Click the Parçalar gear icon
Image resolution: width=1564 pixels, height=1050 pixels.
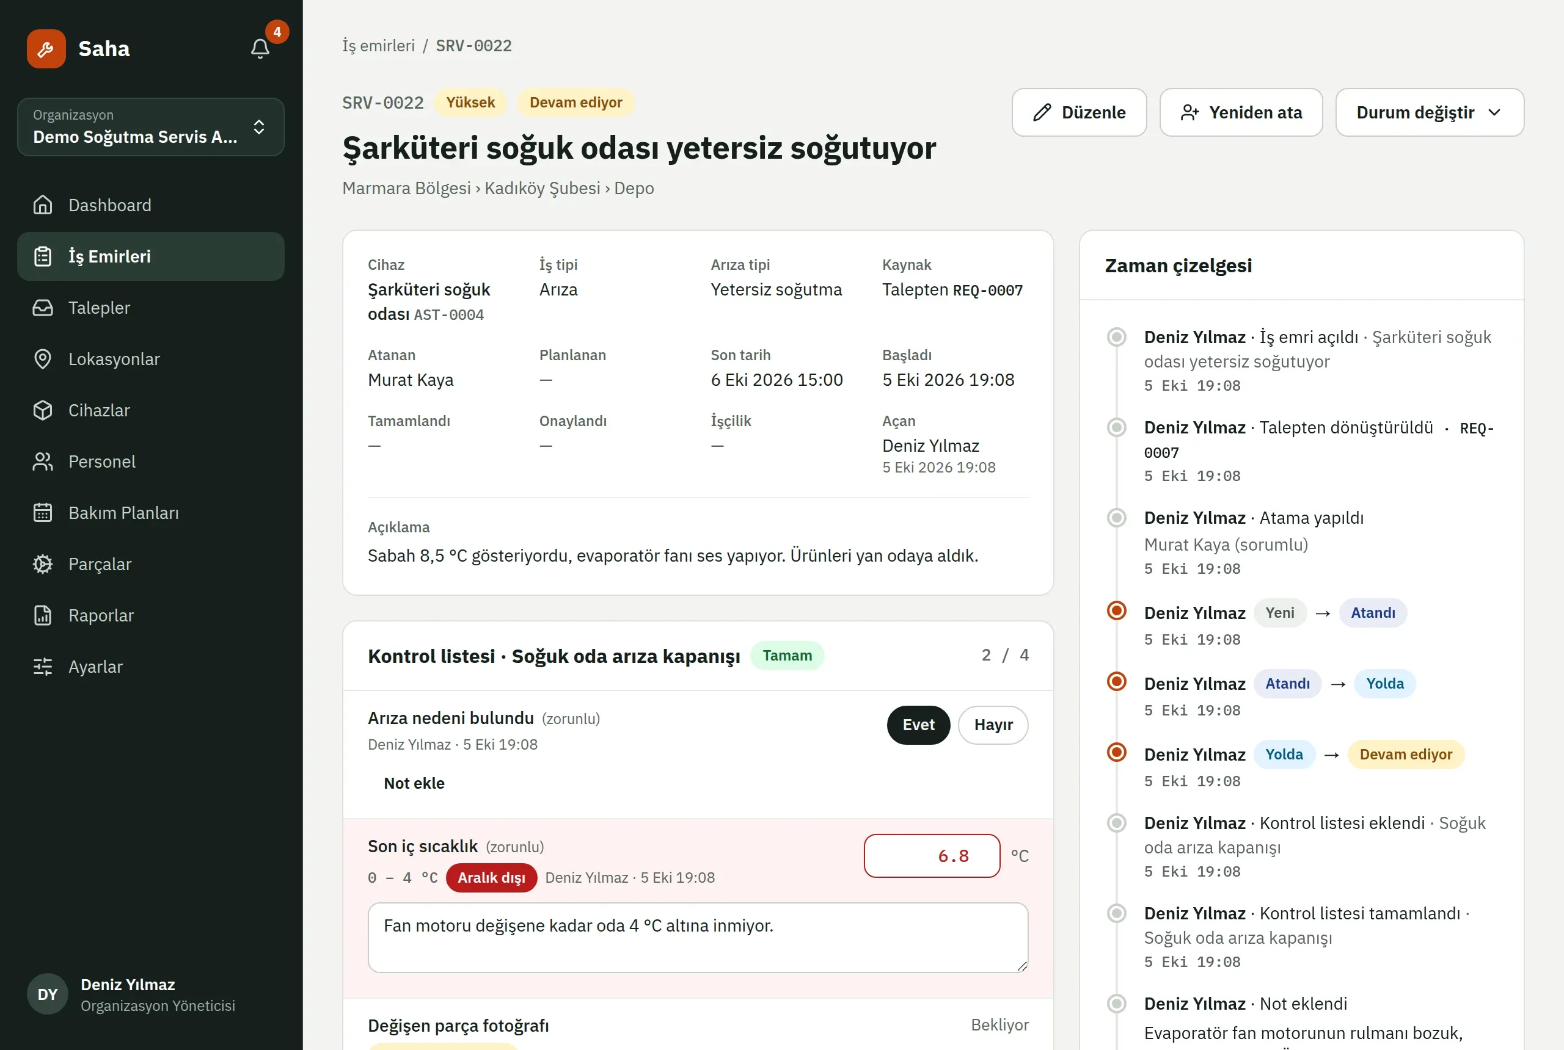[43, 564]
